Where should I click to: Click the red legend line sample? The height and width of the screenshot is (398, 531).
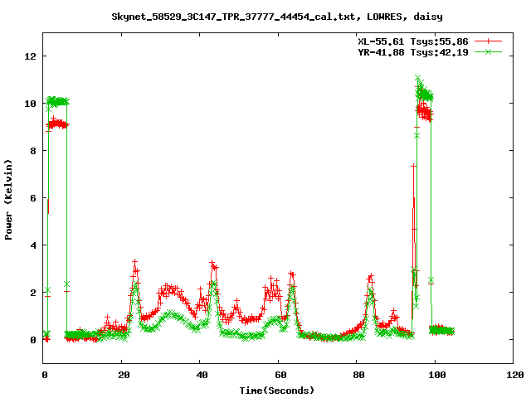488,41
